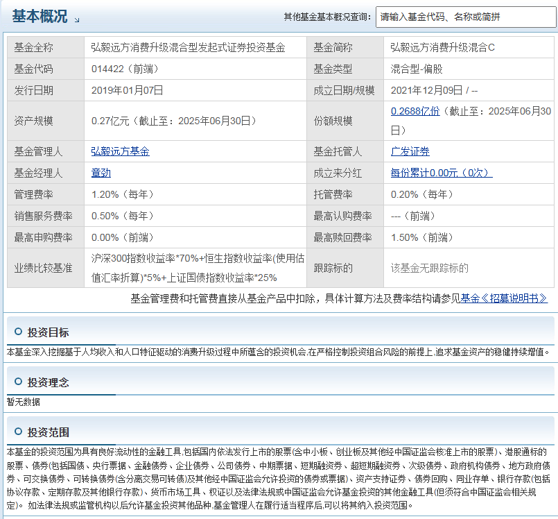The image size is (558, 519).
Task: Select the 销售服务费率 label cell
Action: point(46,216)
